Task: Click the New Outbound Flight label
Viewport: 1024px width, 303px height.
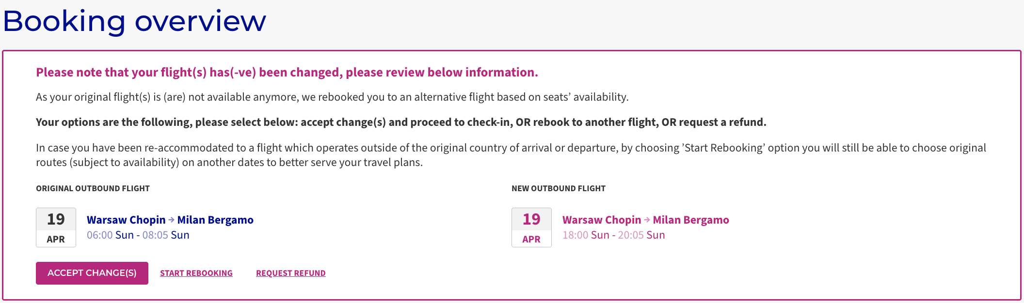Action: click(559, 188)
